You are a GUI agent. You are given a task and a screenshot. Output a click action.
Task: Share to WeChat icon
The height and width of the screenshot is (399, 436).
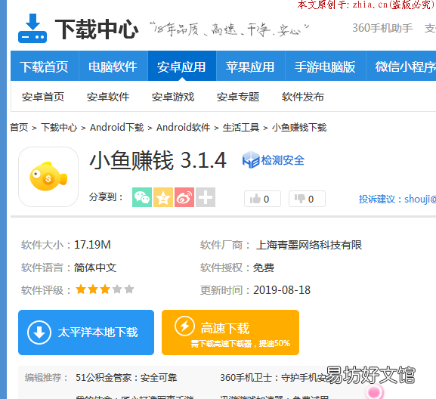[142, 197]
